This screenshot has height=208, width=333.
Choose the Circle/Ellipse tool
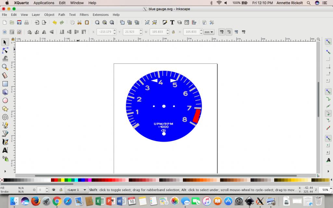click(5, 101)
